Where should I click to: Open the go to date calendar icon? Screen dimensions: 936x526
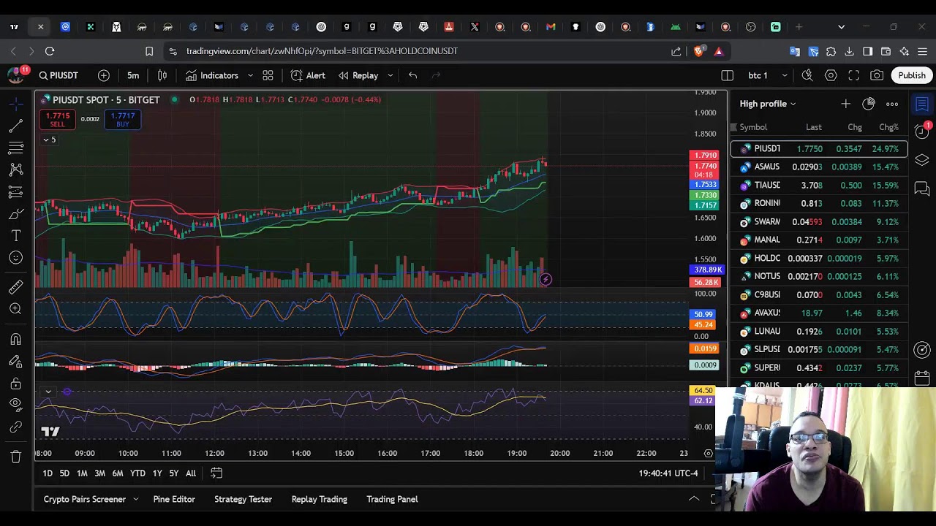(216, 473)
